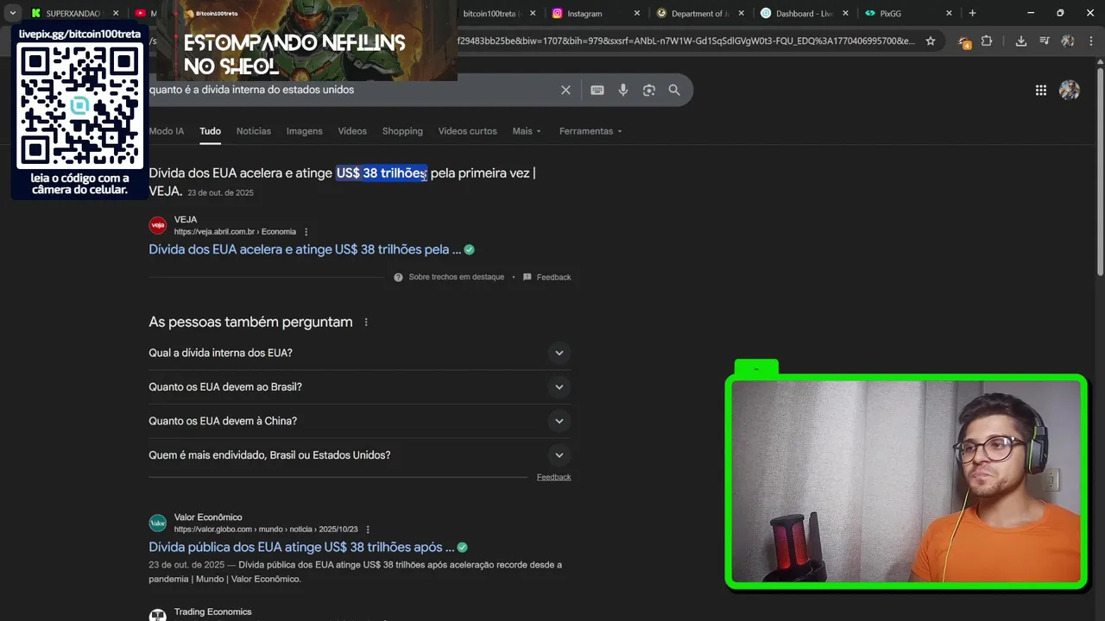Clear the Google search box text

[565, 90]
